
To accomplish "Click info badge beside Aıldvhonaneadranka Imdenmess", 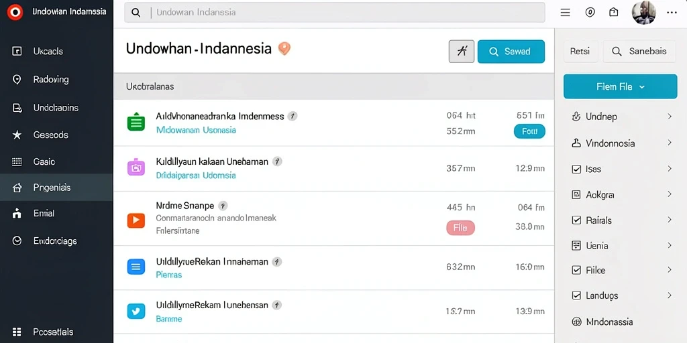I will point(293,116).
